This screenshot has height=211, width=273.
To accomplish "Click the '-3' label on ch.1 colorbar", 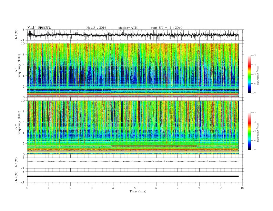I will pyautogui.click(x=254, y=56).
